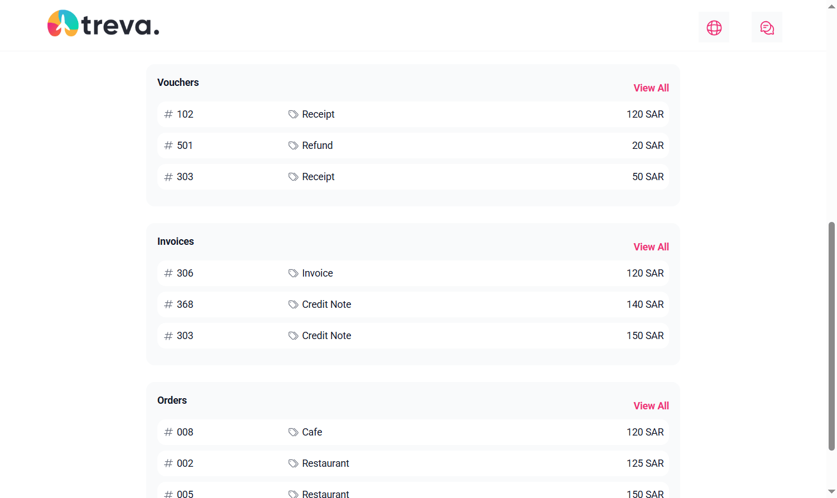
Task: Open order 008 Cafe row
Action: (x=413, y=432)
